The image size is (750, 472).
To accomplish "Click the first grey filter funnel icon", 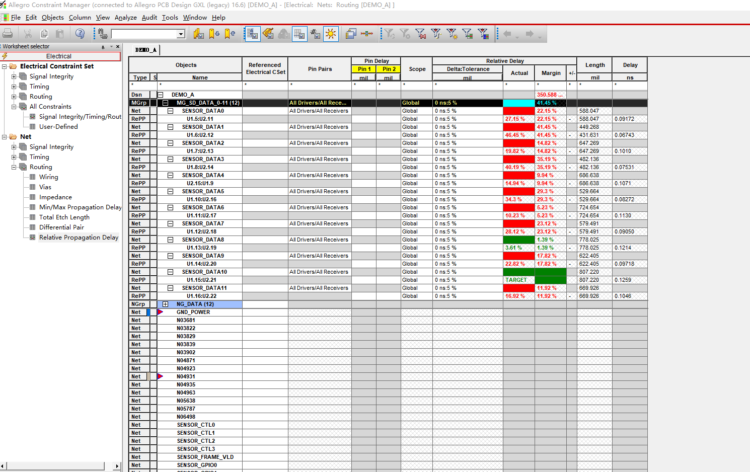I will point(389,34).
